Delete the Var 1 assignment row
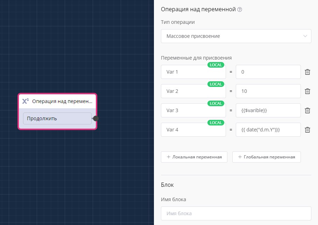The width and height of the screenshot is (318, 225). click(x=308, y=72)
